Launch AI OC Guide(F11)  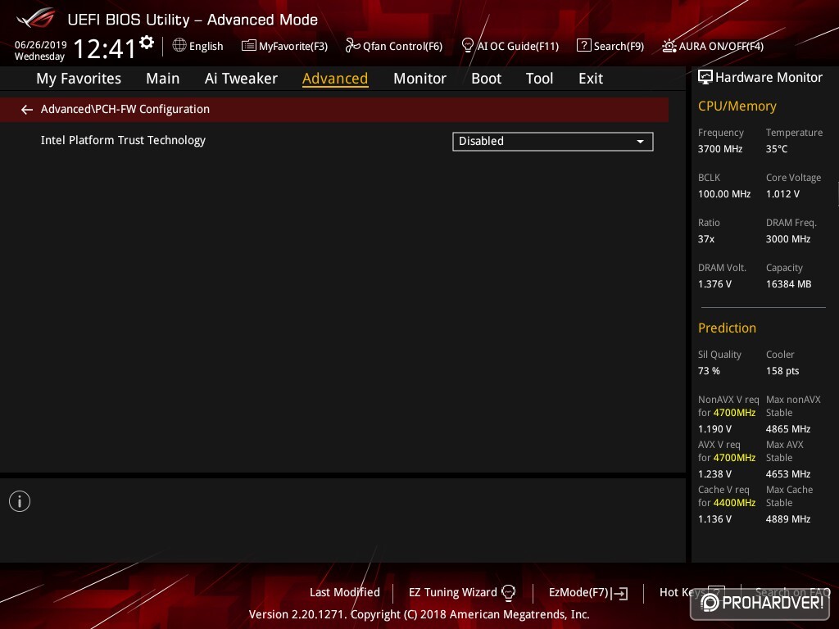tap(510, 46)
